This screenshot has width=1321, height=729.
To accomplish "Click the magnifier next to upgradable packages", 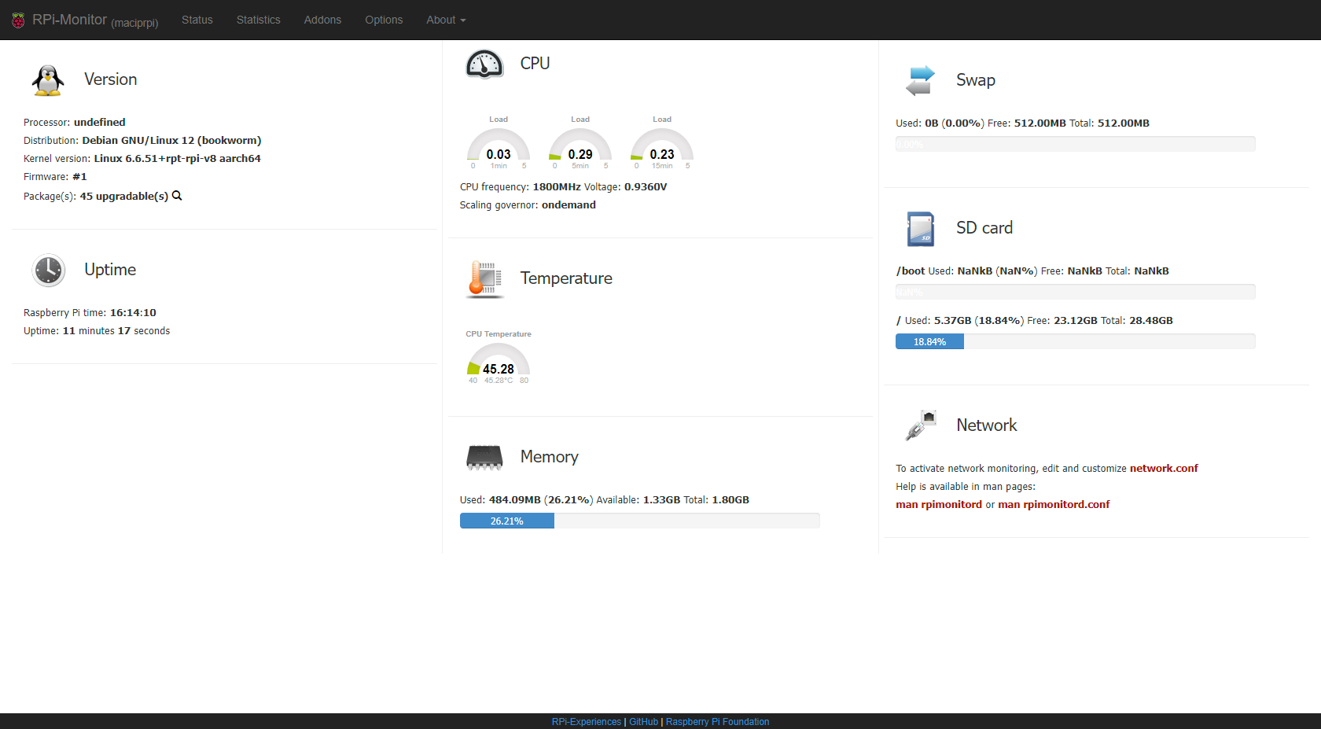I will pyautogui.click(x=177, y=196).
